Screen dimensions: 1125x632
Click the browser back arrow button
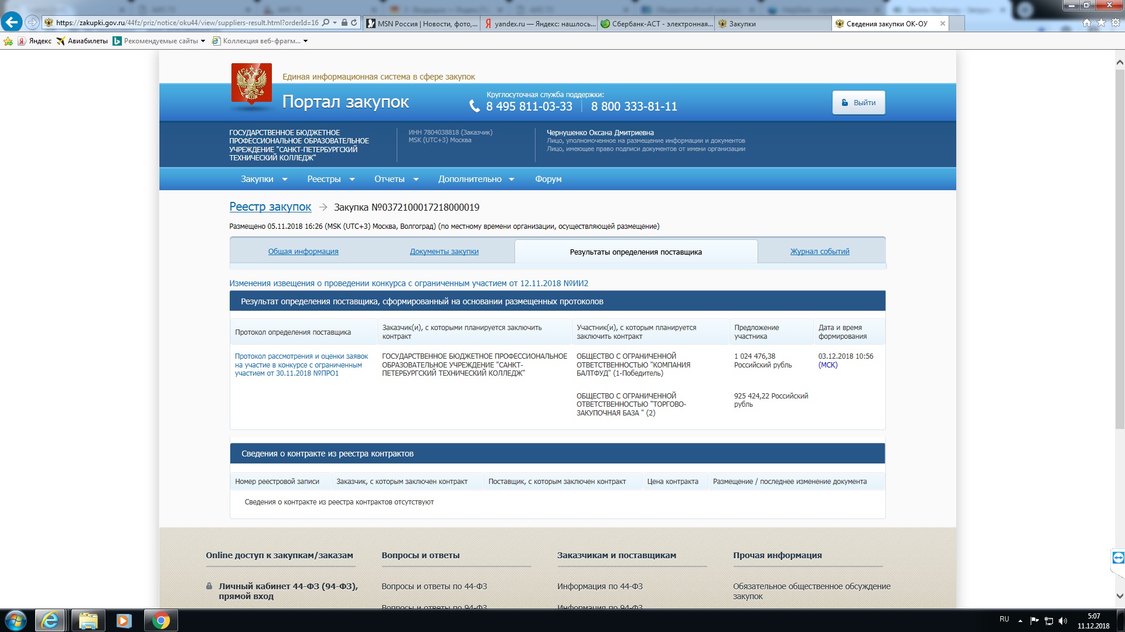[12, 22]
